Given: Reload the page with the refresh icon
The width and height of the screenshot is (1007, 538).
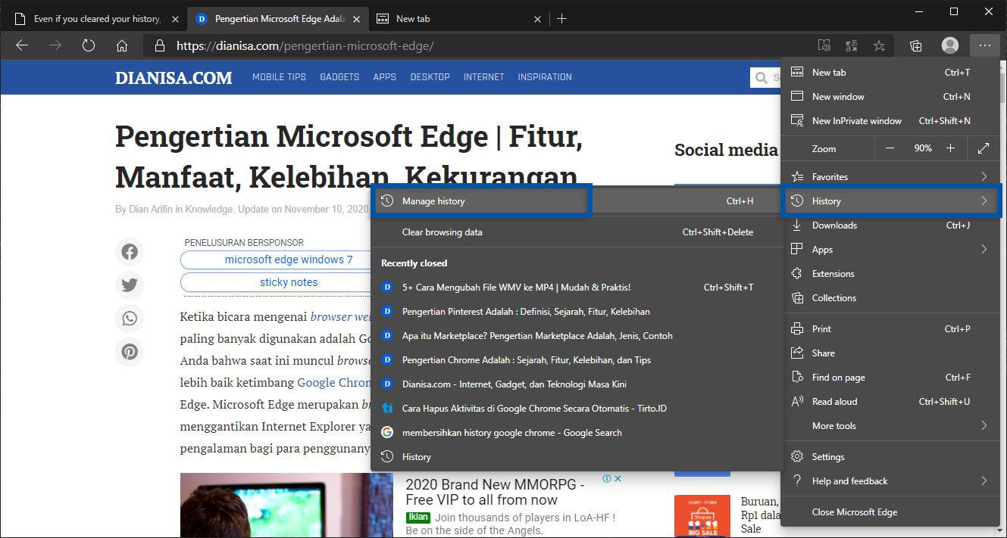Looking at the screenshot, I should coord(89,45).
